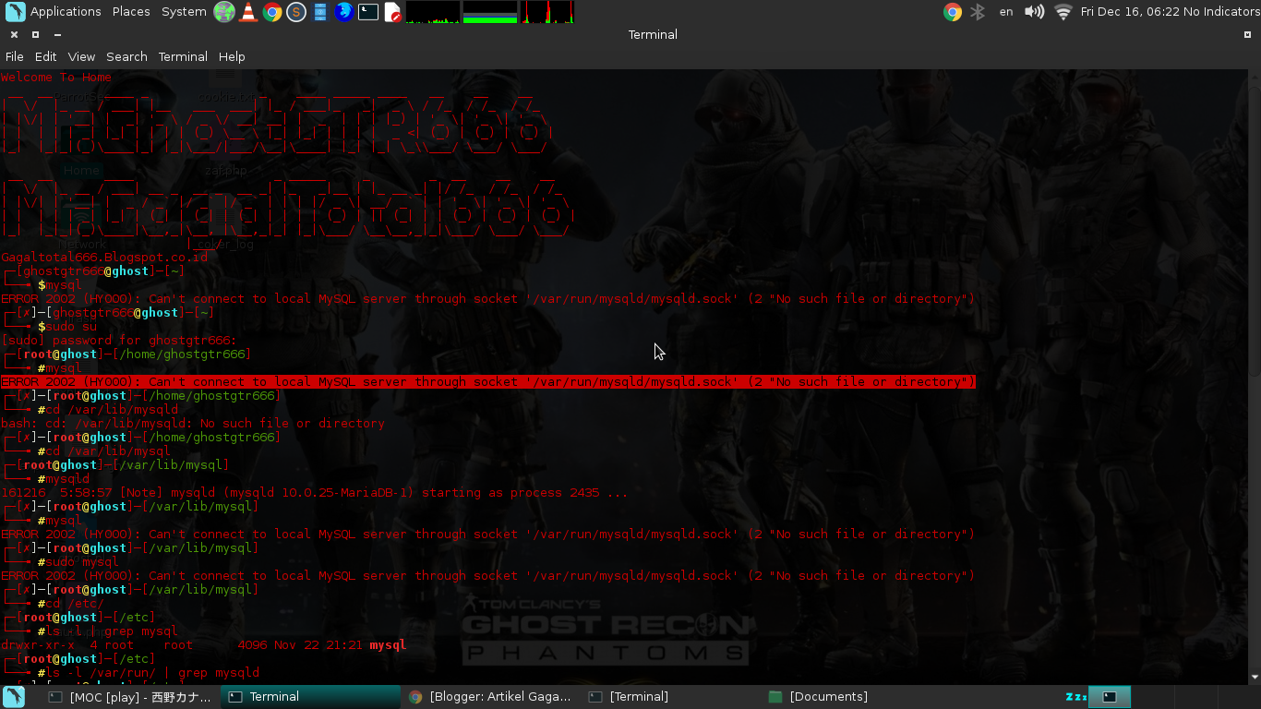
Task: Open the terminal View menu
Action: tap(81, 56)
